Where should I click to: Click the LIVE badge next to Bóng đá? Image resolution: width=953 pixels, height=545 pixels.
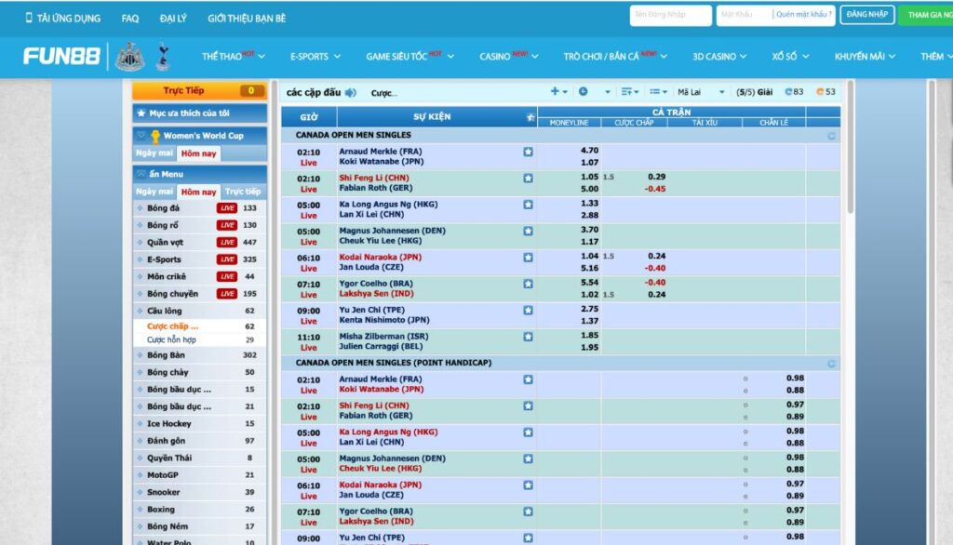(x=227, y=207)
